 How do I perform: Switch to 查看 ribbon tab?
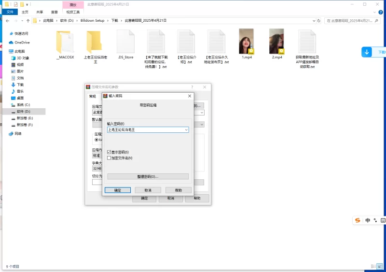point(55,12)
